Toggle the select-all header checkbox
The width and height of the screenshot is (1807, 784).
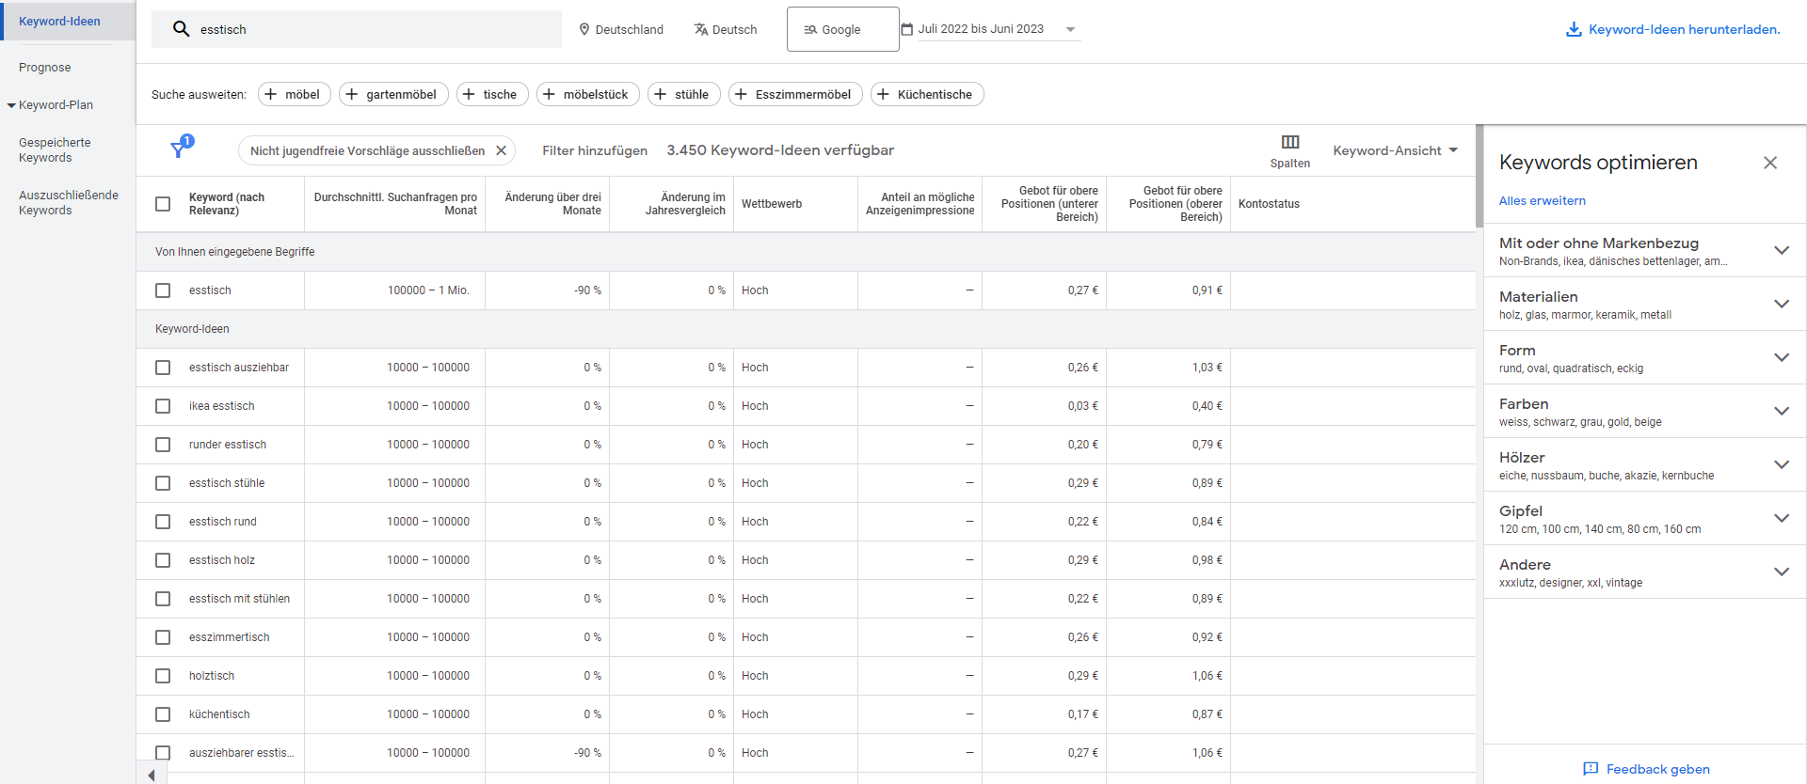point(163,204)
